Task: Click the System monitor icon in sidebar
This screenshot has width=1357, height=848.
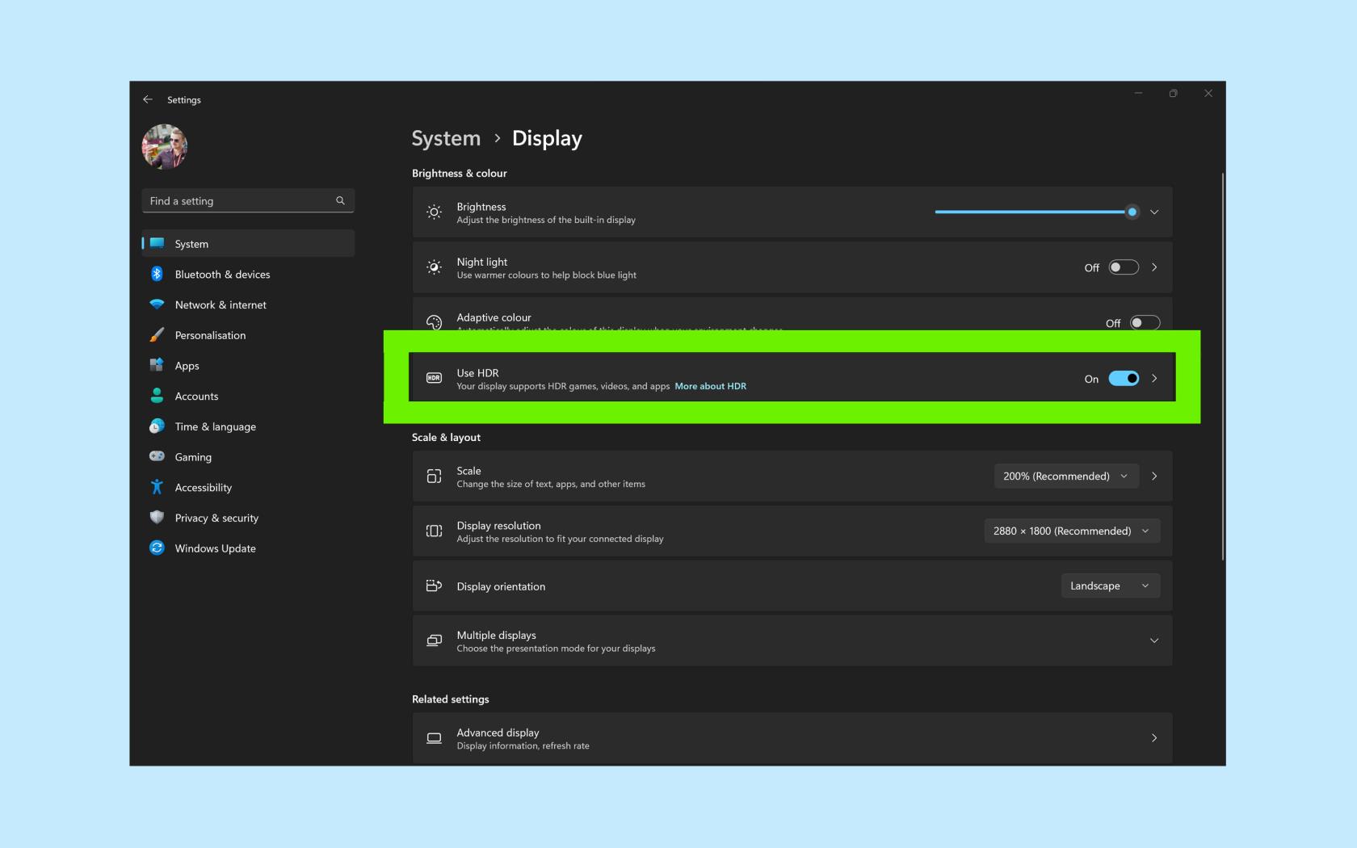Action: [x=157, y=243]
